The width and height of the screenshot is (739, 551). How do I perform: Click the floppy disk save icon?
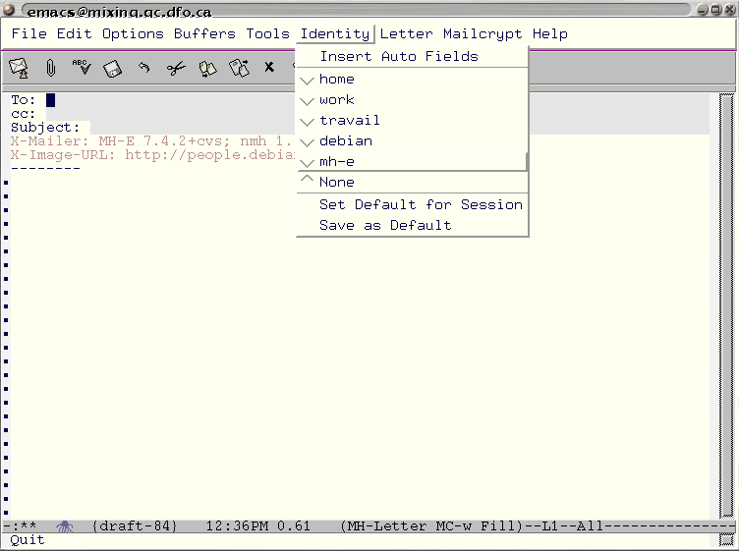[x=113, y=69]
